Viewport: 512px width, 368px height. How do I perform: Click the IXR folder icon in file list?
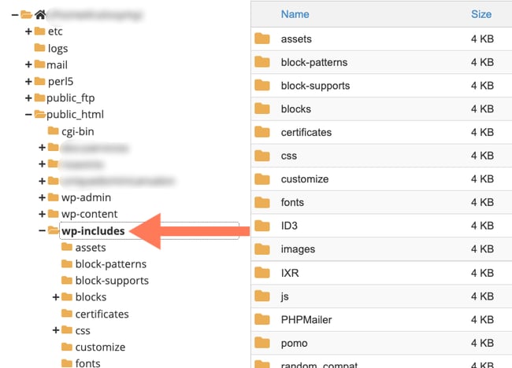[x=262, y=273]
